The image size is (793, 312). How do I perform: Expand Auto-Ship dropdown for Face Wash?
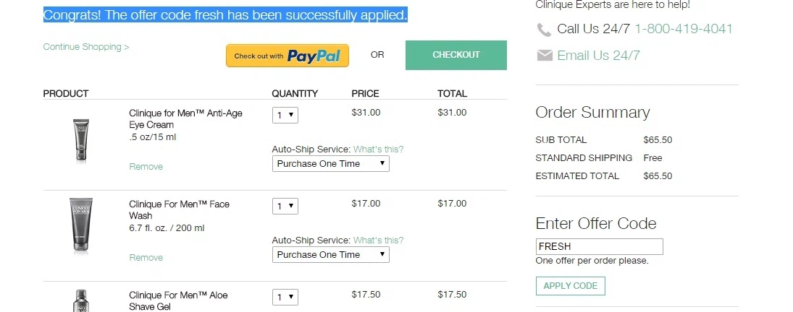(331, 254)
